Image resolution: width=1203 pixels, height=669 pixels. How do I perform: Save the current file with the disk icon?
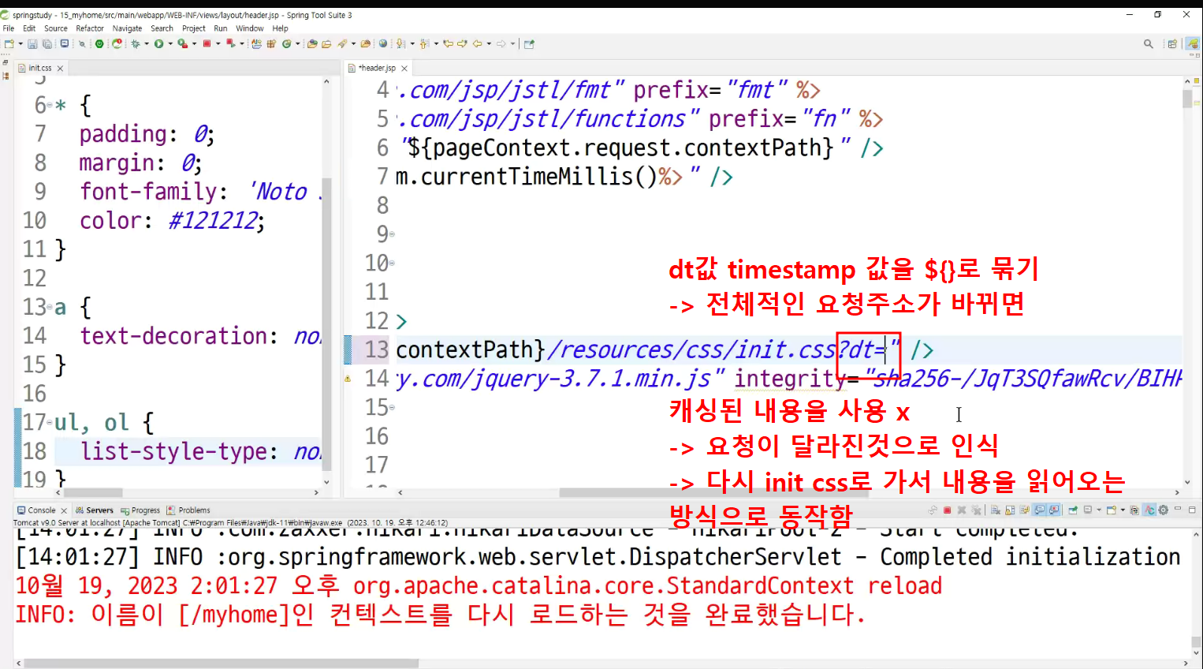(x=32, y=43)
